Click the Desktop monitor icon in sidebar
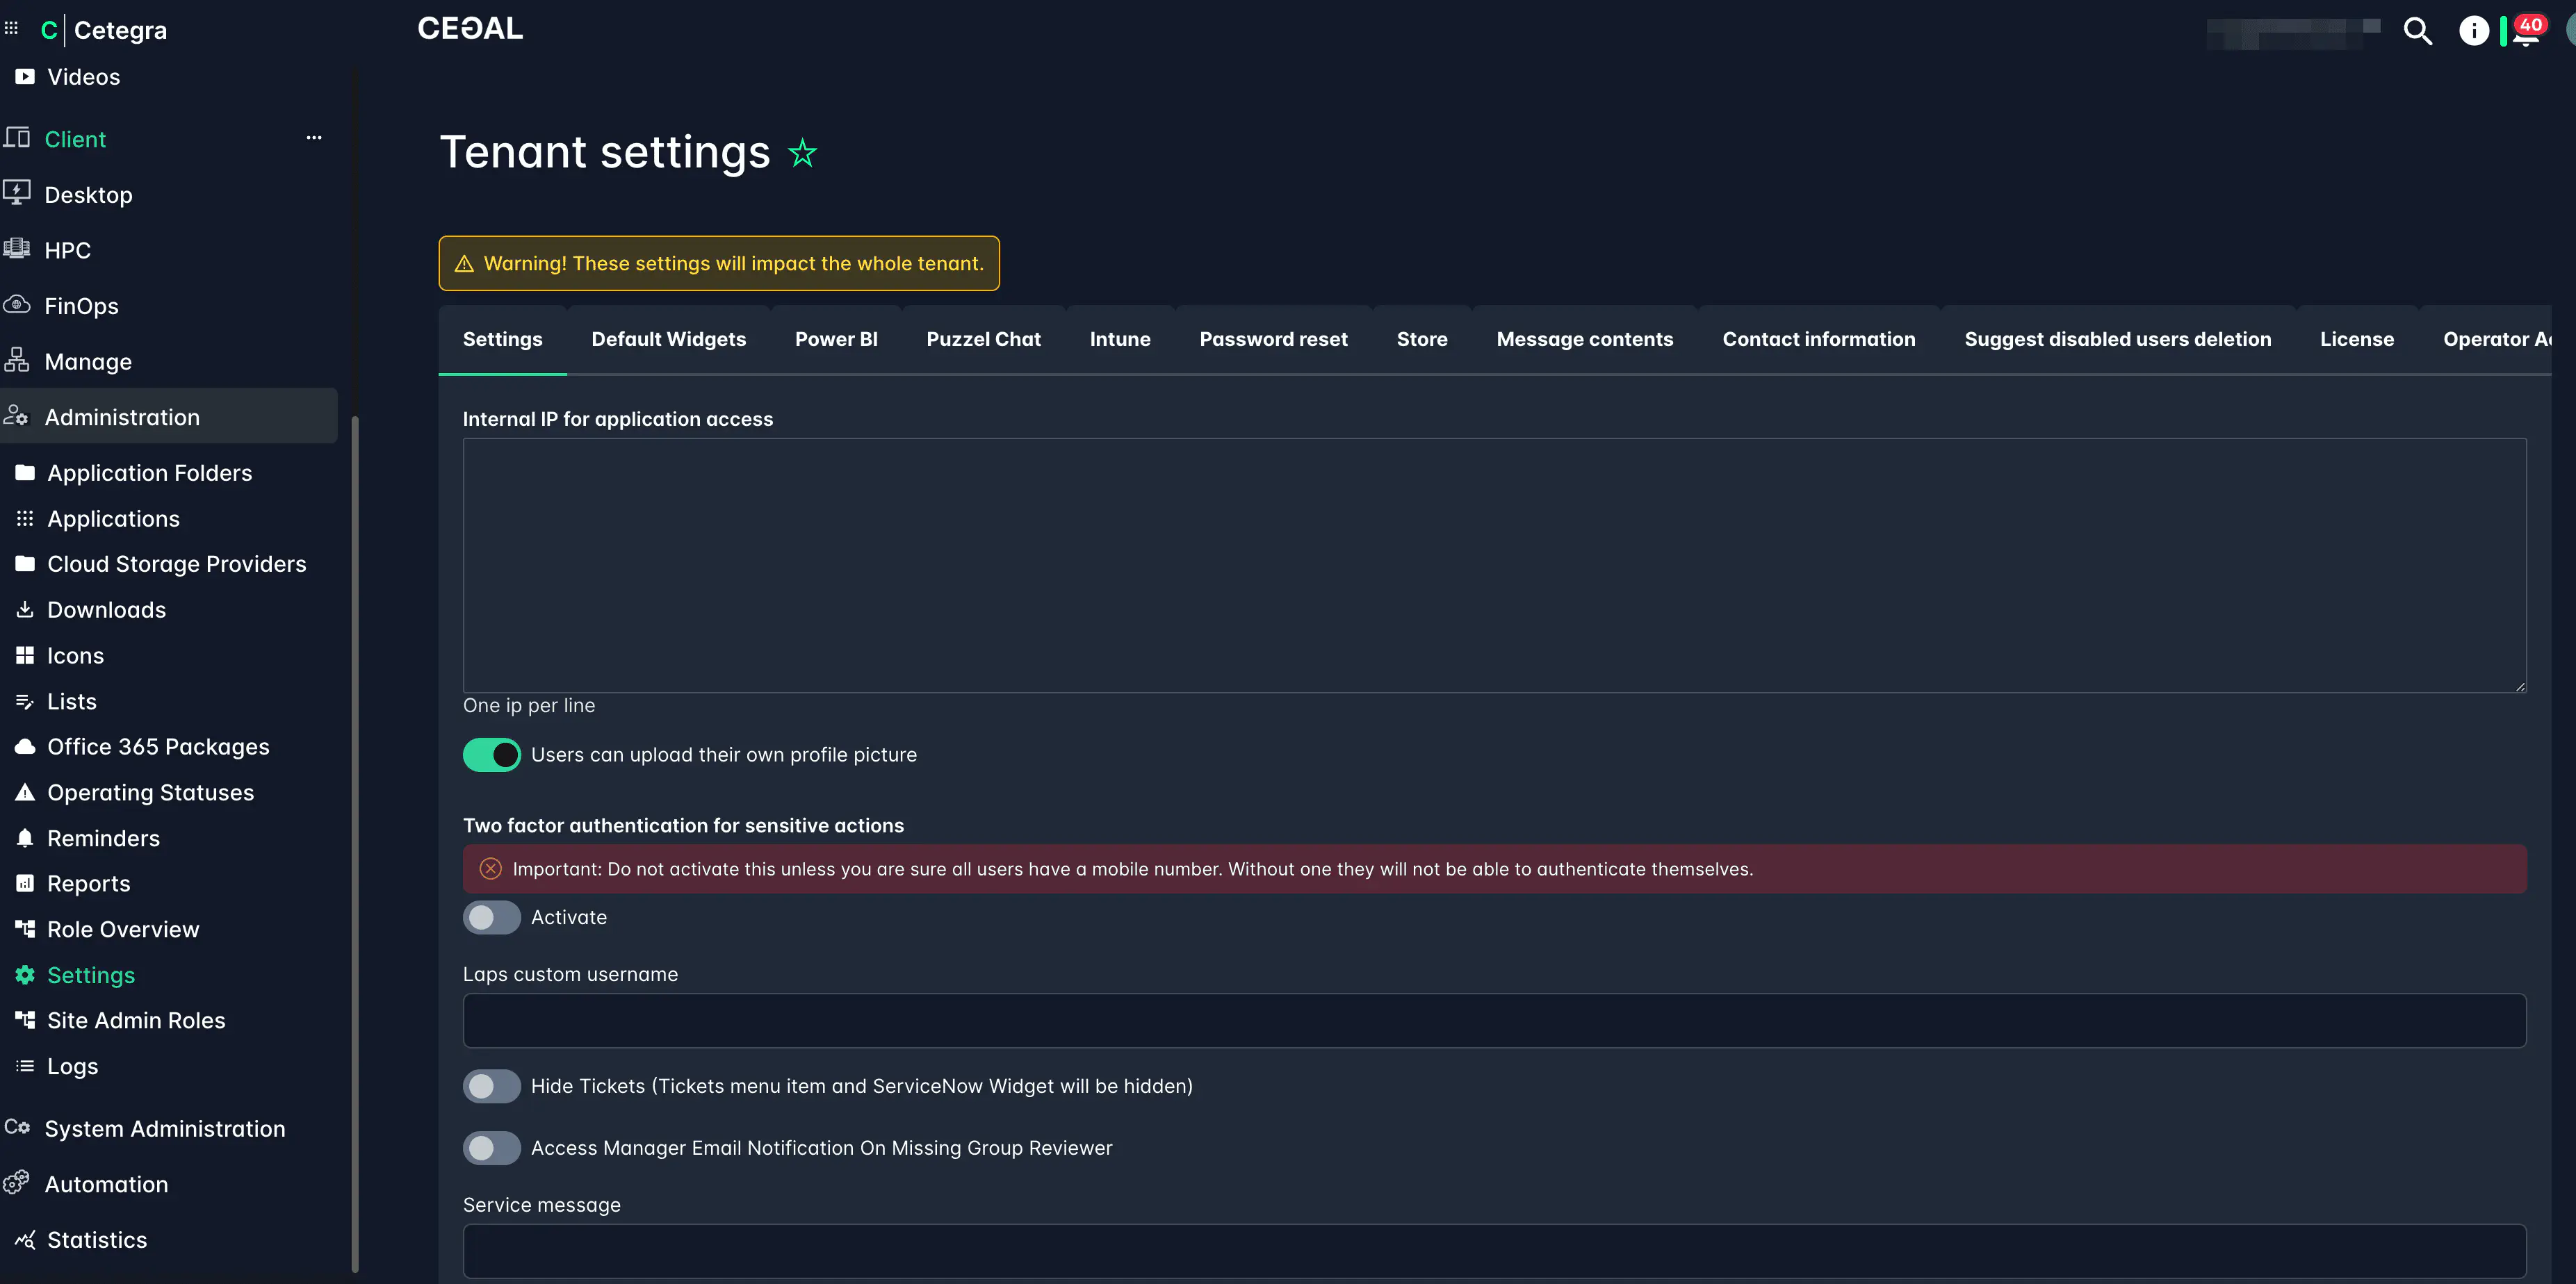The height and width of the screenshot is (1284, 2576). (x=17, y=194)
